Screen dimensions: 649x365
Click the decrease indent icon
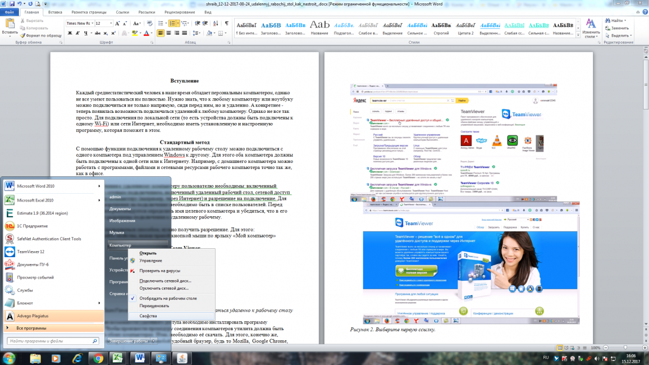[198, 24]
